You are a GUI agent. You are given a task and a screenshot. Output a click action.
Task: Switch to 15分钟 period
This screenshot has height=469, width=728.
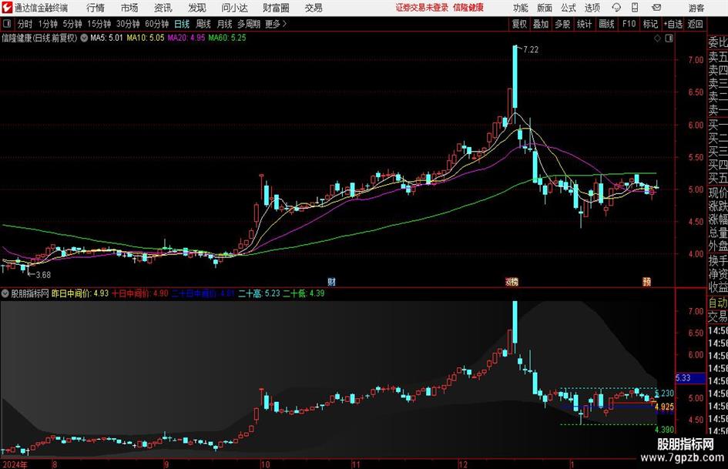coord(99,24)
